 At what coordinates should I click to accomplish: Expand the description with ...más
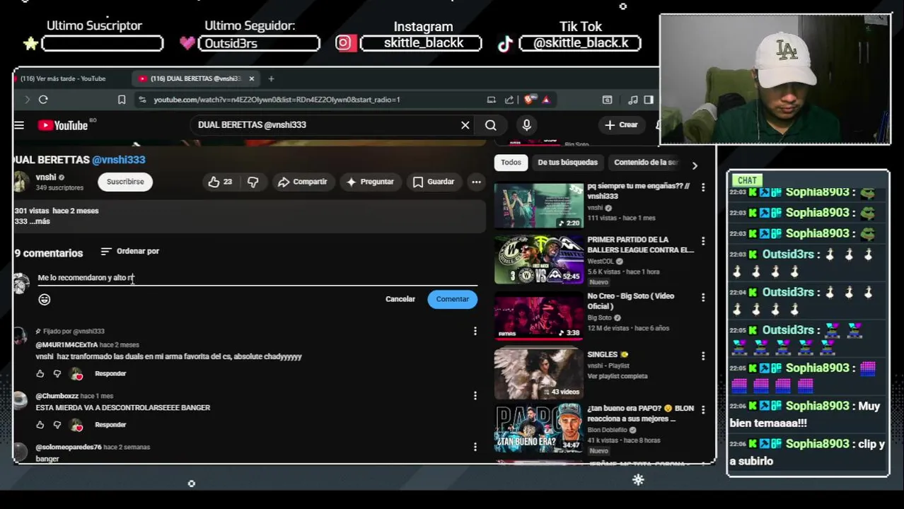click(x=40, y=221)
